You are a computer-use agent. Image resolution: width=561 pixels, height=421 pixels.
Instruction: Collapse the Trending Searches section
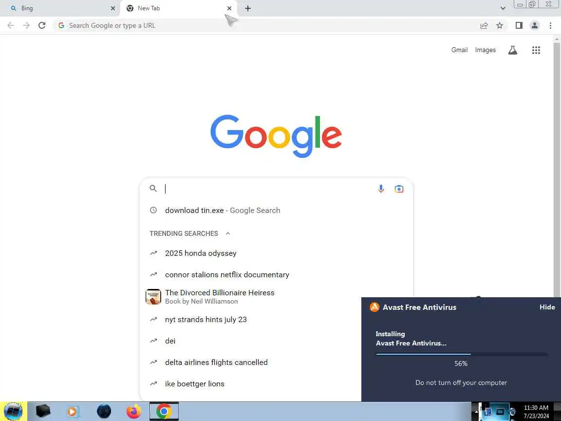pyautogui.click(x=228, y=233)
